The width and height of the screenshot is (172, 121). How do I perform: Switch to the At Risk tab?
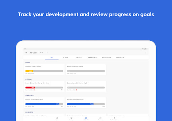(65, 57)
